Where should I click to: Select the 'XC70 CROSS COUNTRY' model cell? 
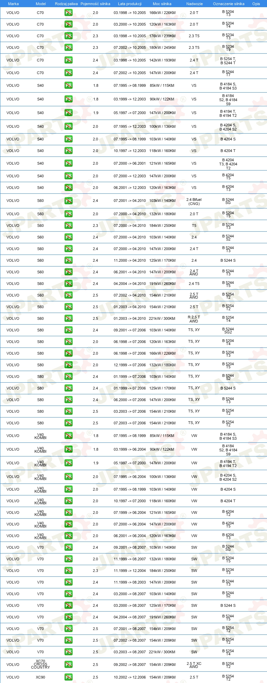[x=40, y=664]
